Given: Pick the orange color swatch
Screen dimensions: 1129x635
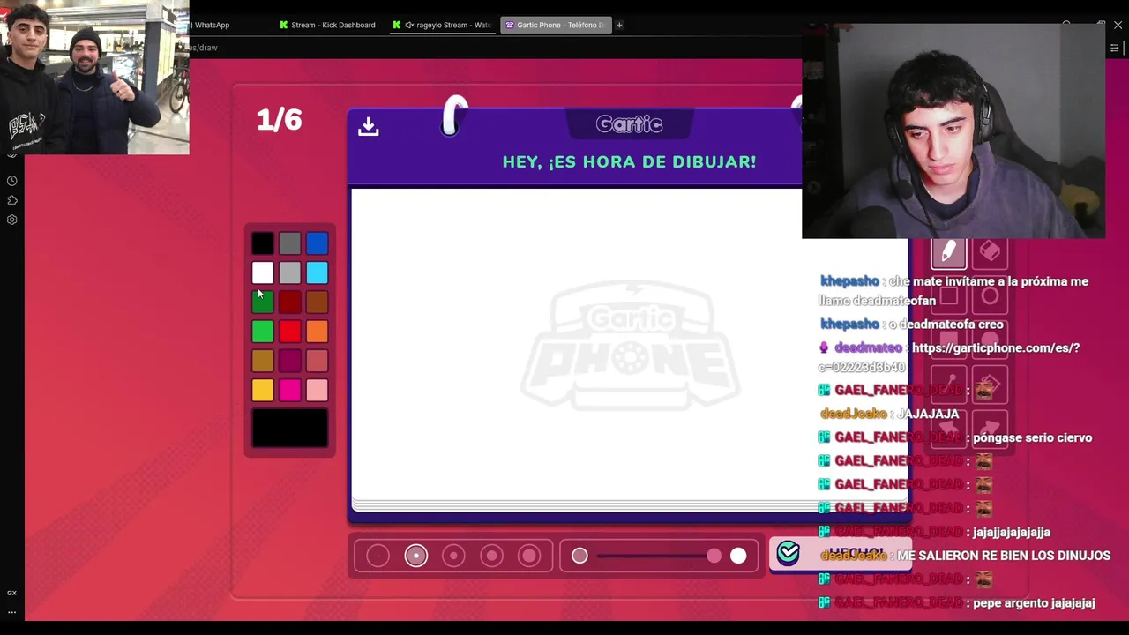Looking at the screenshot, I should (318, 332).
